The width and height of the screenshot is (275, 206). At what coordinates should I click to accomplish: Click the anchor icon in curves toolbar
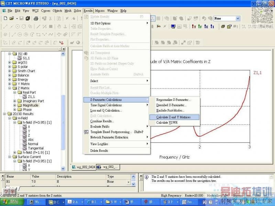point(65,26)
